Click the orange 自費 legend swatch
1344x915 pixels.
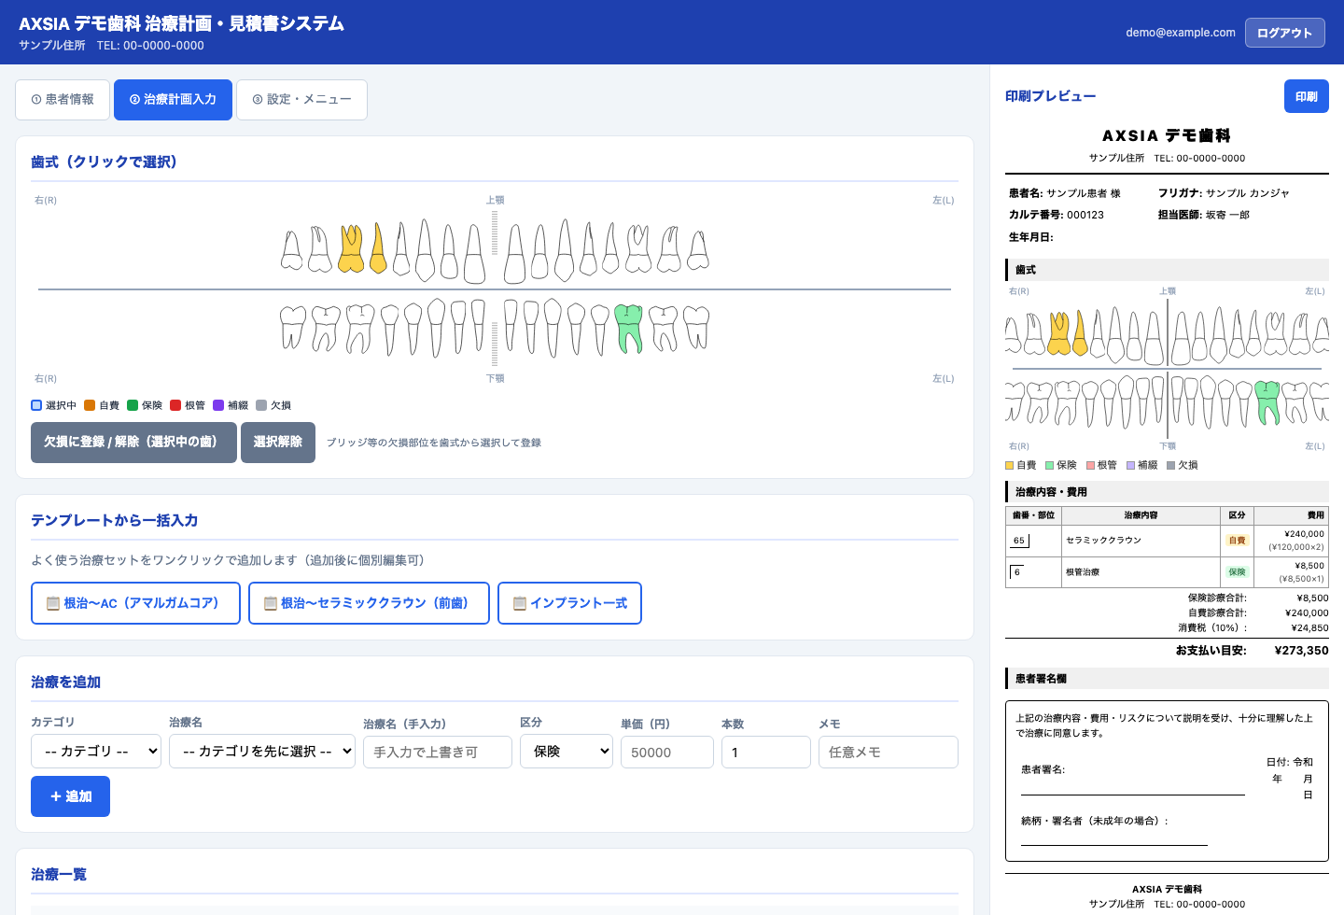click(x=90, y=405)
